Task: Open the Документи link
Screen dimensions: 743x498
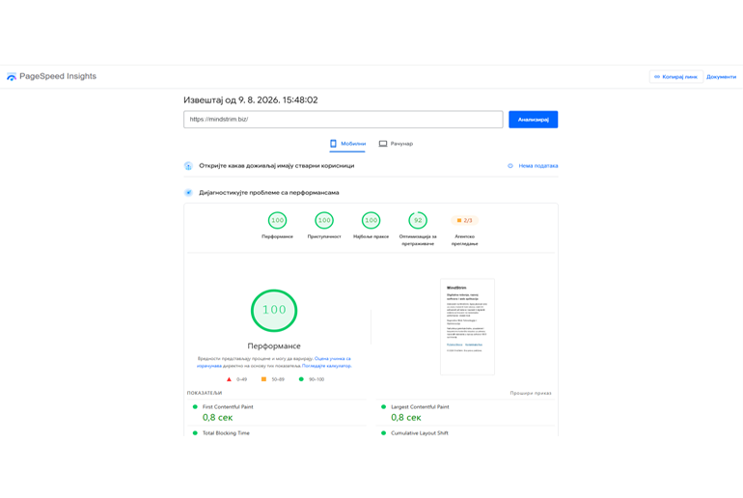Action: pos(721,77)
